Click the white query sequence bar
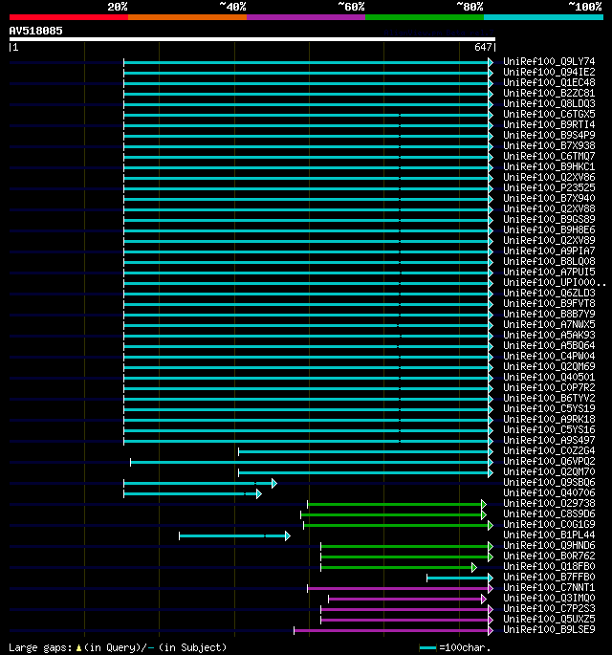 (252, 39)
